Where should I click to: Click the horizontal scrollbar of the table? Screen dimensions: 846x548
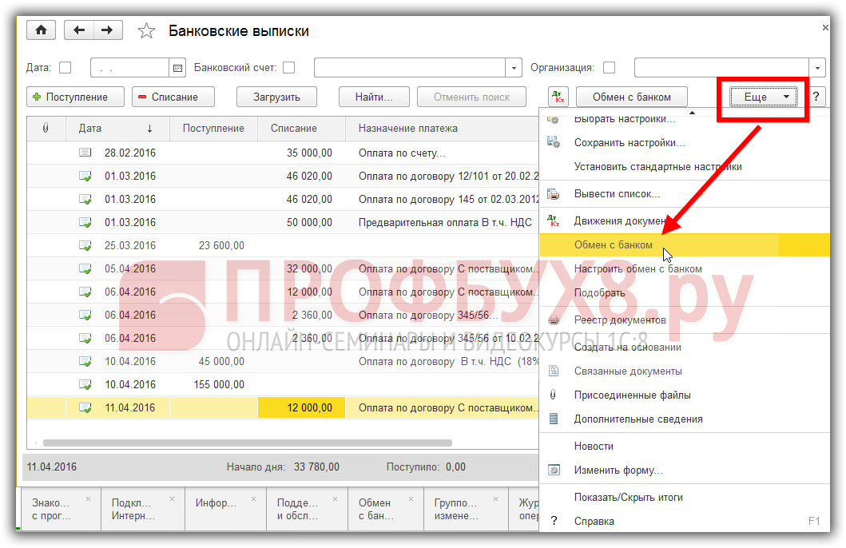(247, 443)
